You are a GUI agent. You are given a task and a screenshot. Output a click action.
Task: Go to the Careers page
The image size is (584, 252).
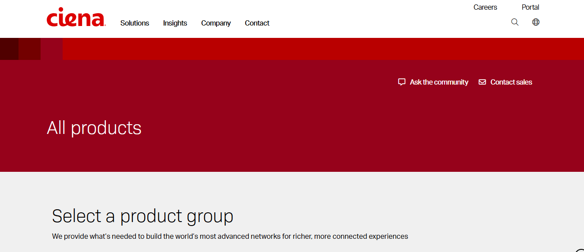[485, 7]
